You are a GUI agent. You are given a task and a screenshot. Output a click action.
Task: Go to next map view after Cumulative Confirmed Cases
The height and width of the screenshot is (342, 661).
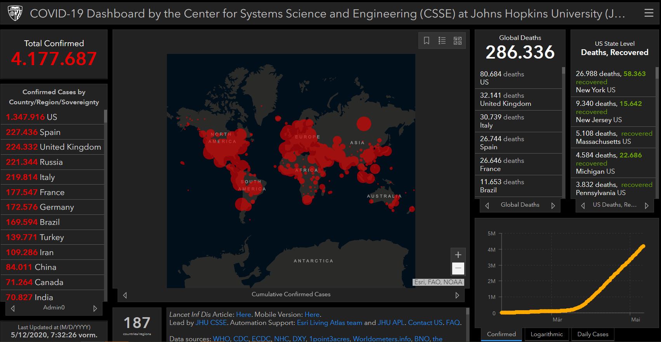point(457,295)
